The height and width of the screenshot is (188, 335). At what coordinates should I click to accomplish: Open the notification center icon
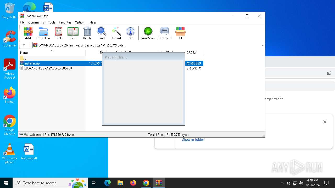point(326,183)
